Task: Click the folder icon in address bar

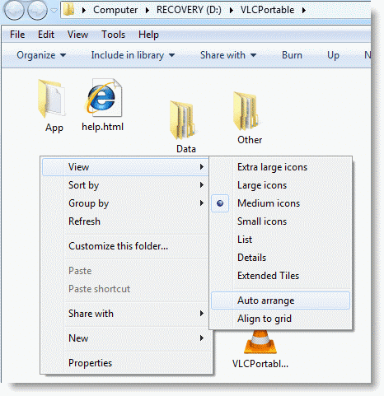Action: click(68, 10)
